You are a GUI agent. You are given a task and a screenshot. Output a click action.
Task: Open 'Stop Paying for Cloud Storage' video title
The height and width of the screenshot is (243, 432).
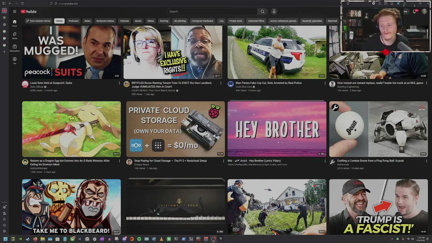[170, 161]
